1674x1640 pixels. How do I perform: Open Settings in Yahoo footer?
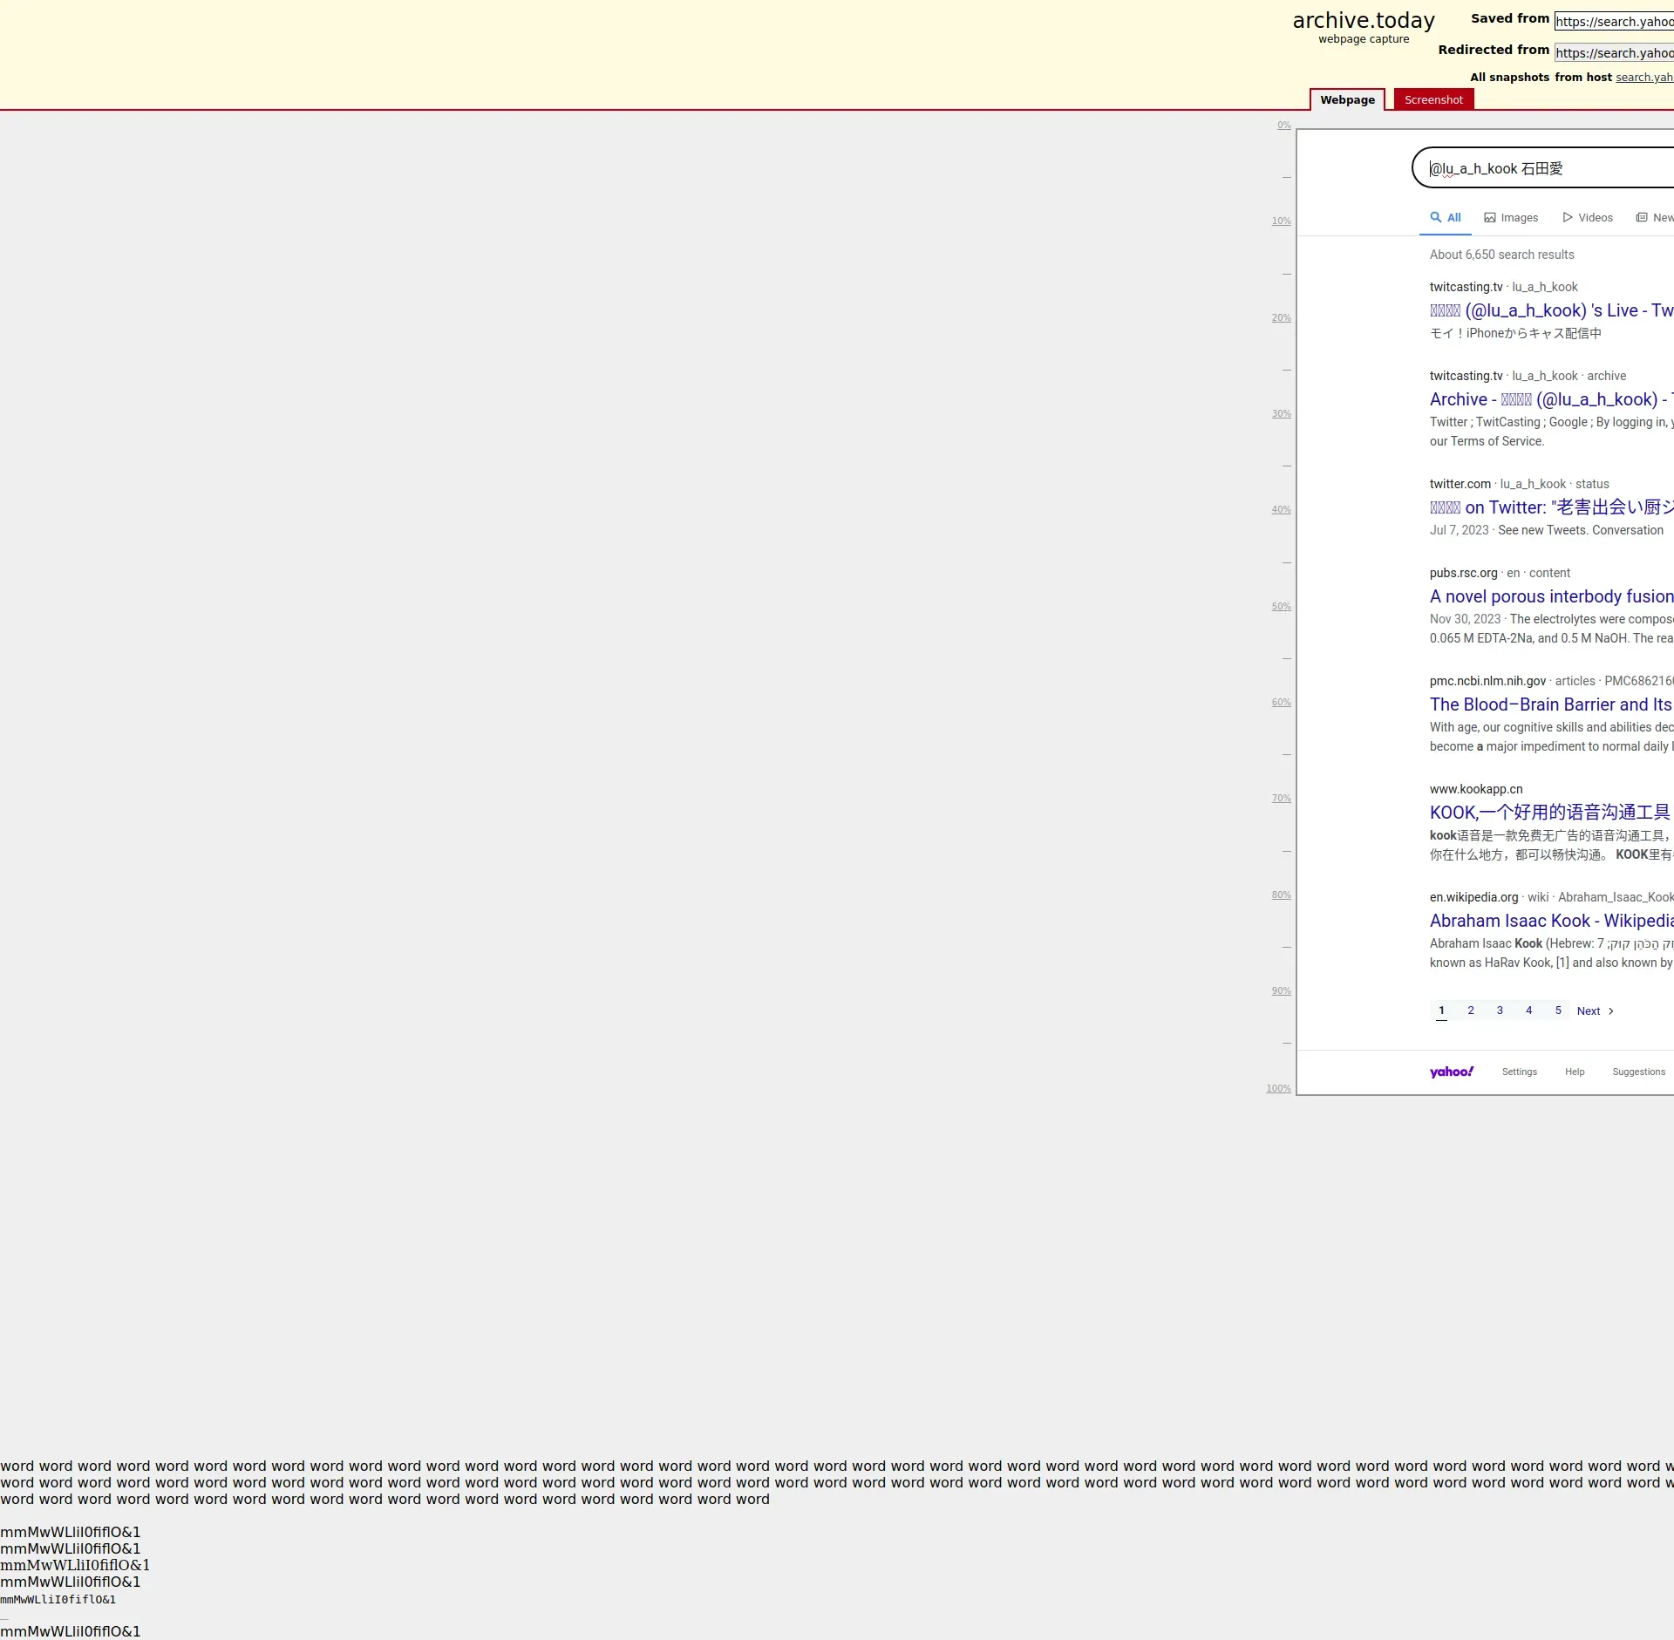click(1519, 1072)
